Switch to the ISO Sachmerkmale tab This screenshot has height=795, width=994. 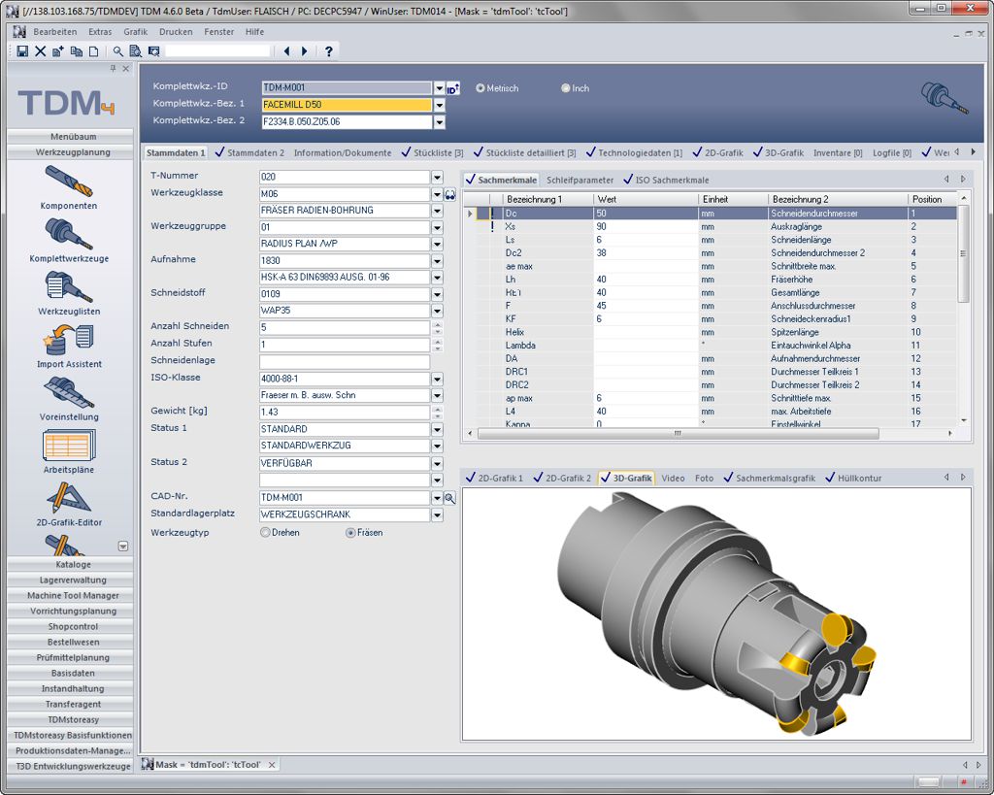click(666, 180)
